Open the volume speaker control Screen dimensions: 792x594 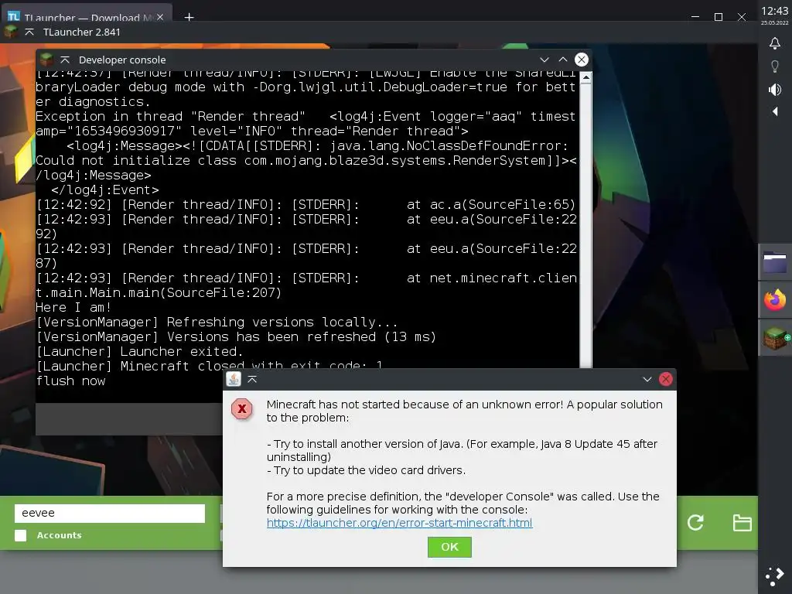tap(775, 90)
